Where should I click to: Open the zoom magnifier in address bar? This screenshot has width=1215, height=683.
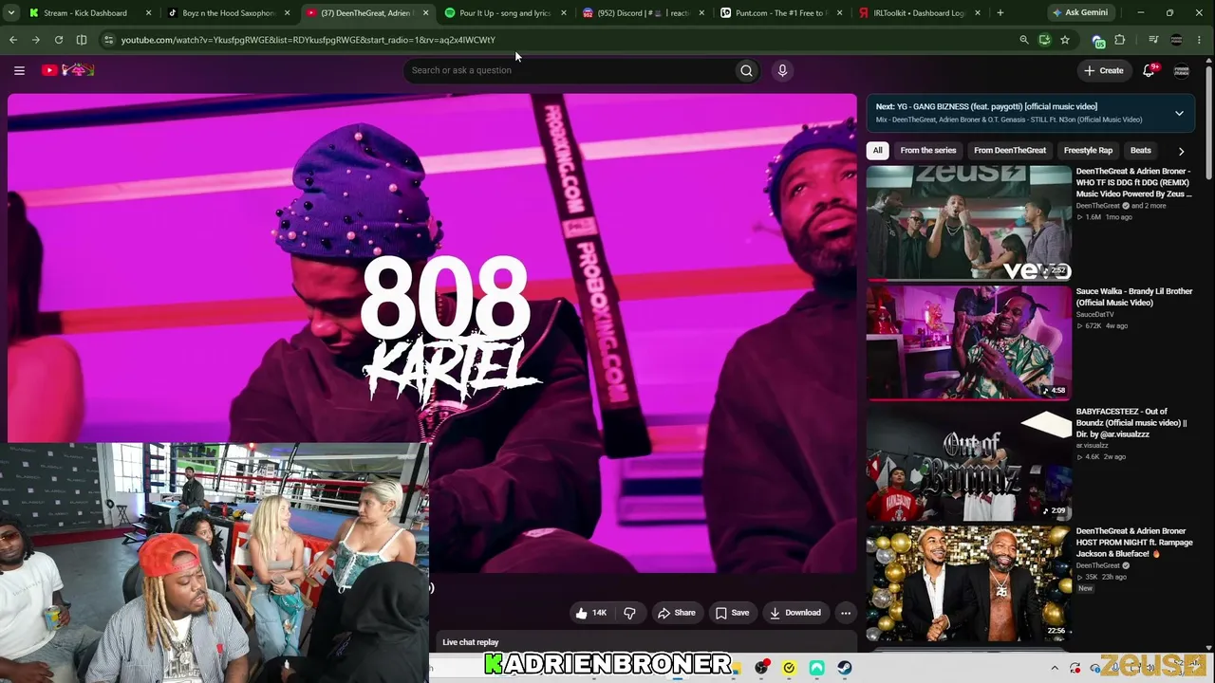click(1023, 40)
